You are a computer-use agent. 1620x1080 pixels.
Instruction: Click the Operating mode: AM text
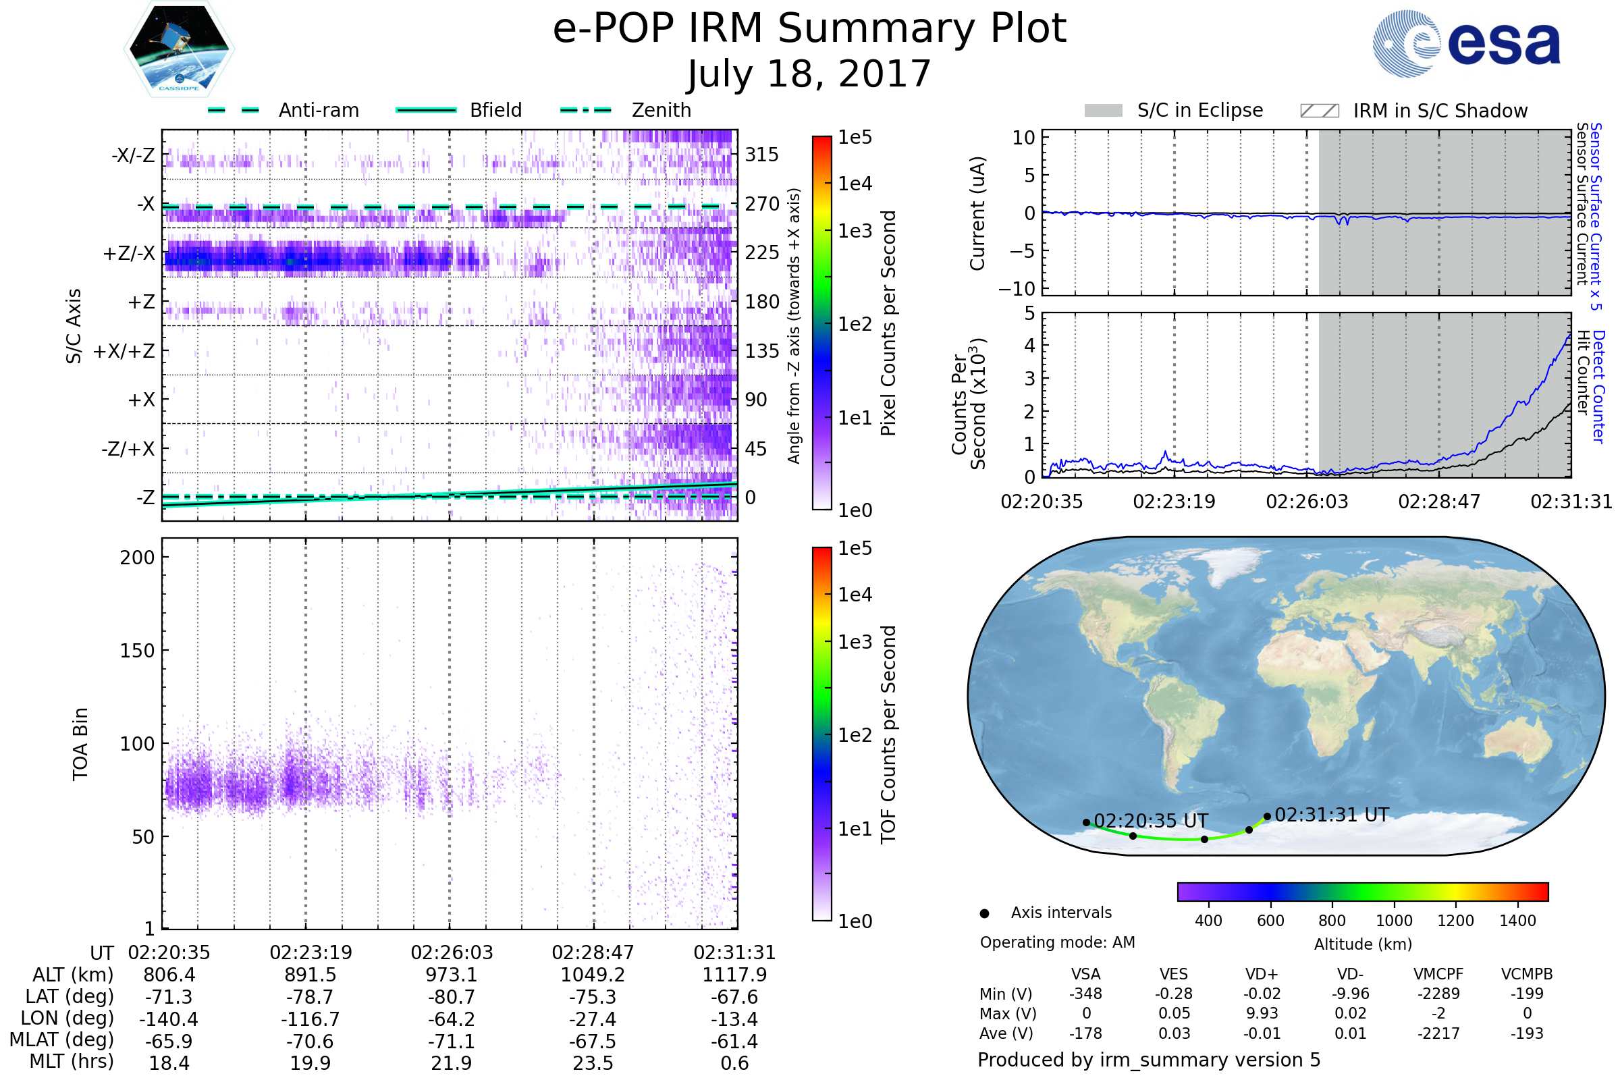pyautogui.click(x=1057, y=942)
